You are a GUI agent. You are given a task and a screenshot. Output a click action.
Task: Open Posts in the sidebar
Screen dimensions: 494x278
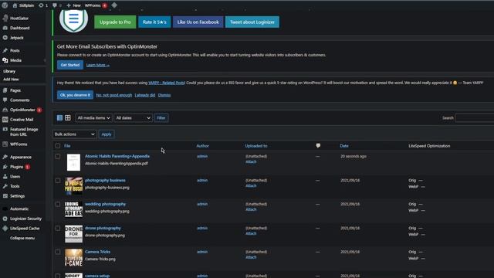pyautogui.click(x=15, y=50)
